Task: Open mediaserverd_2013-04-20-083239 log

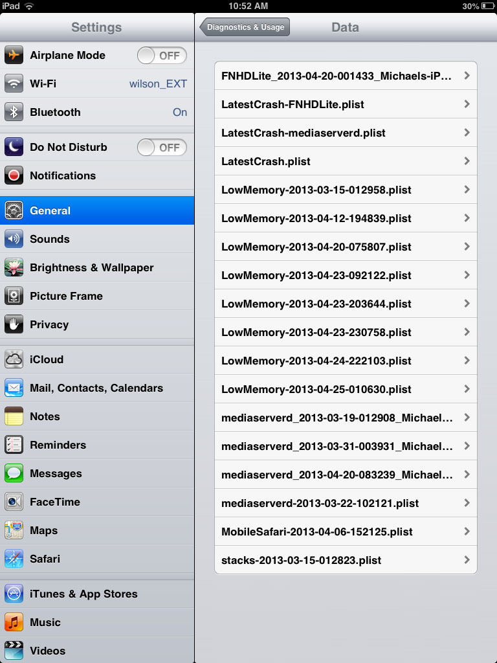Action: pyautogui.click(x=346, y=475)
